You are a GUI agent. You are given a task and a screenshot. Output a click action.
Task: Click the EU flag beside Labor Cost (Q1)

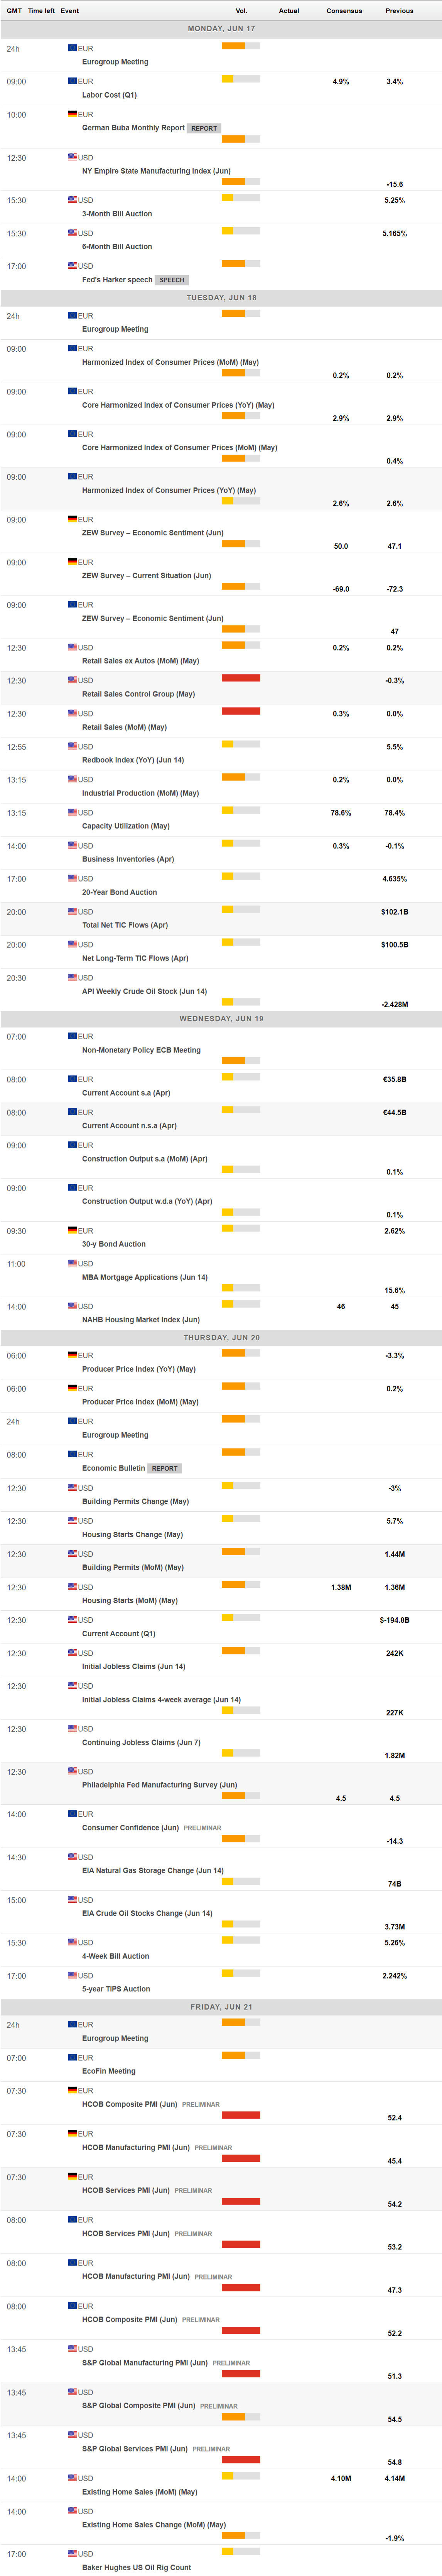(x=72, y=81)
